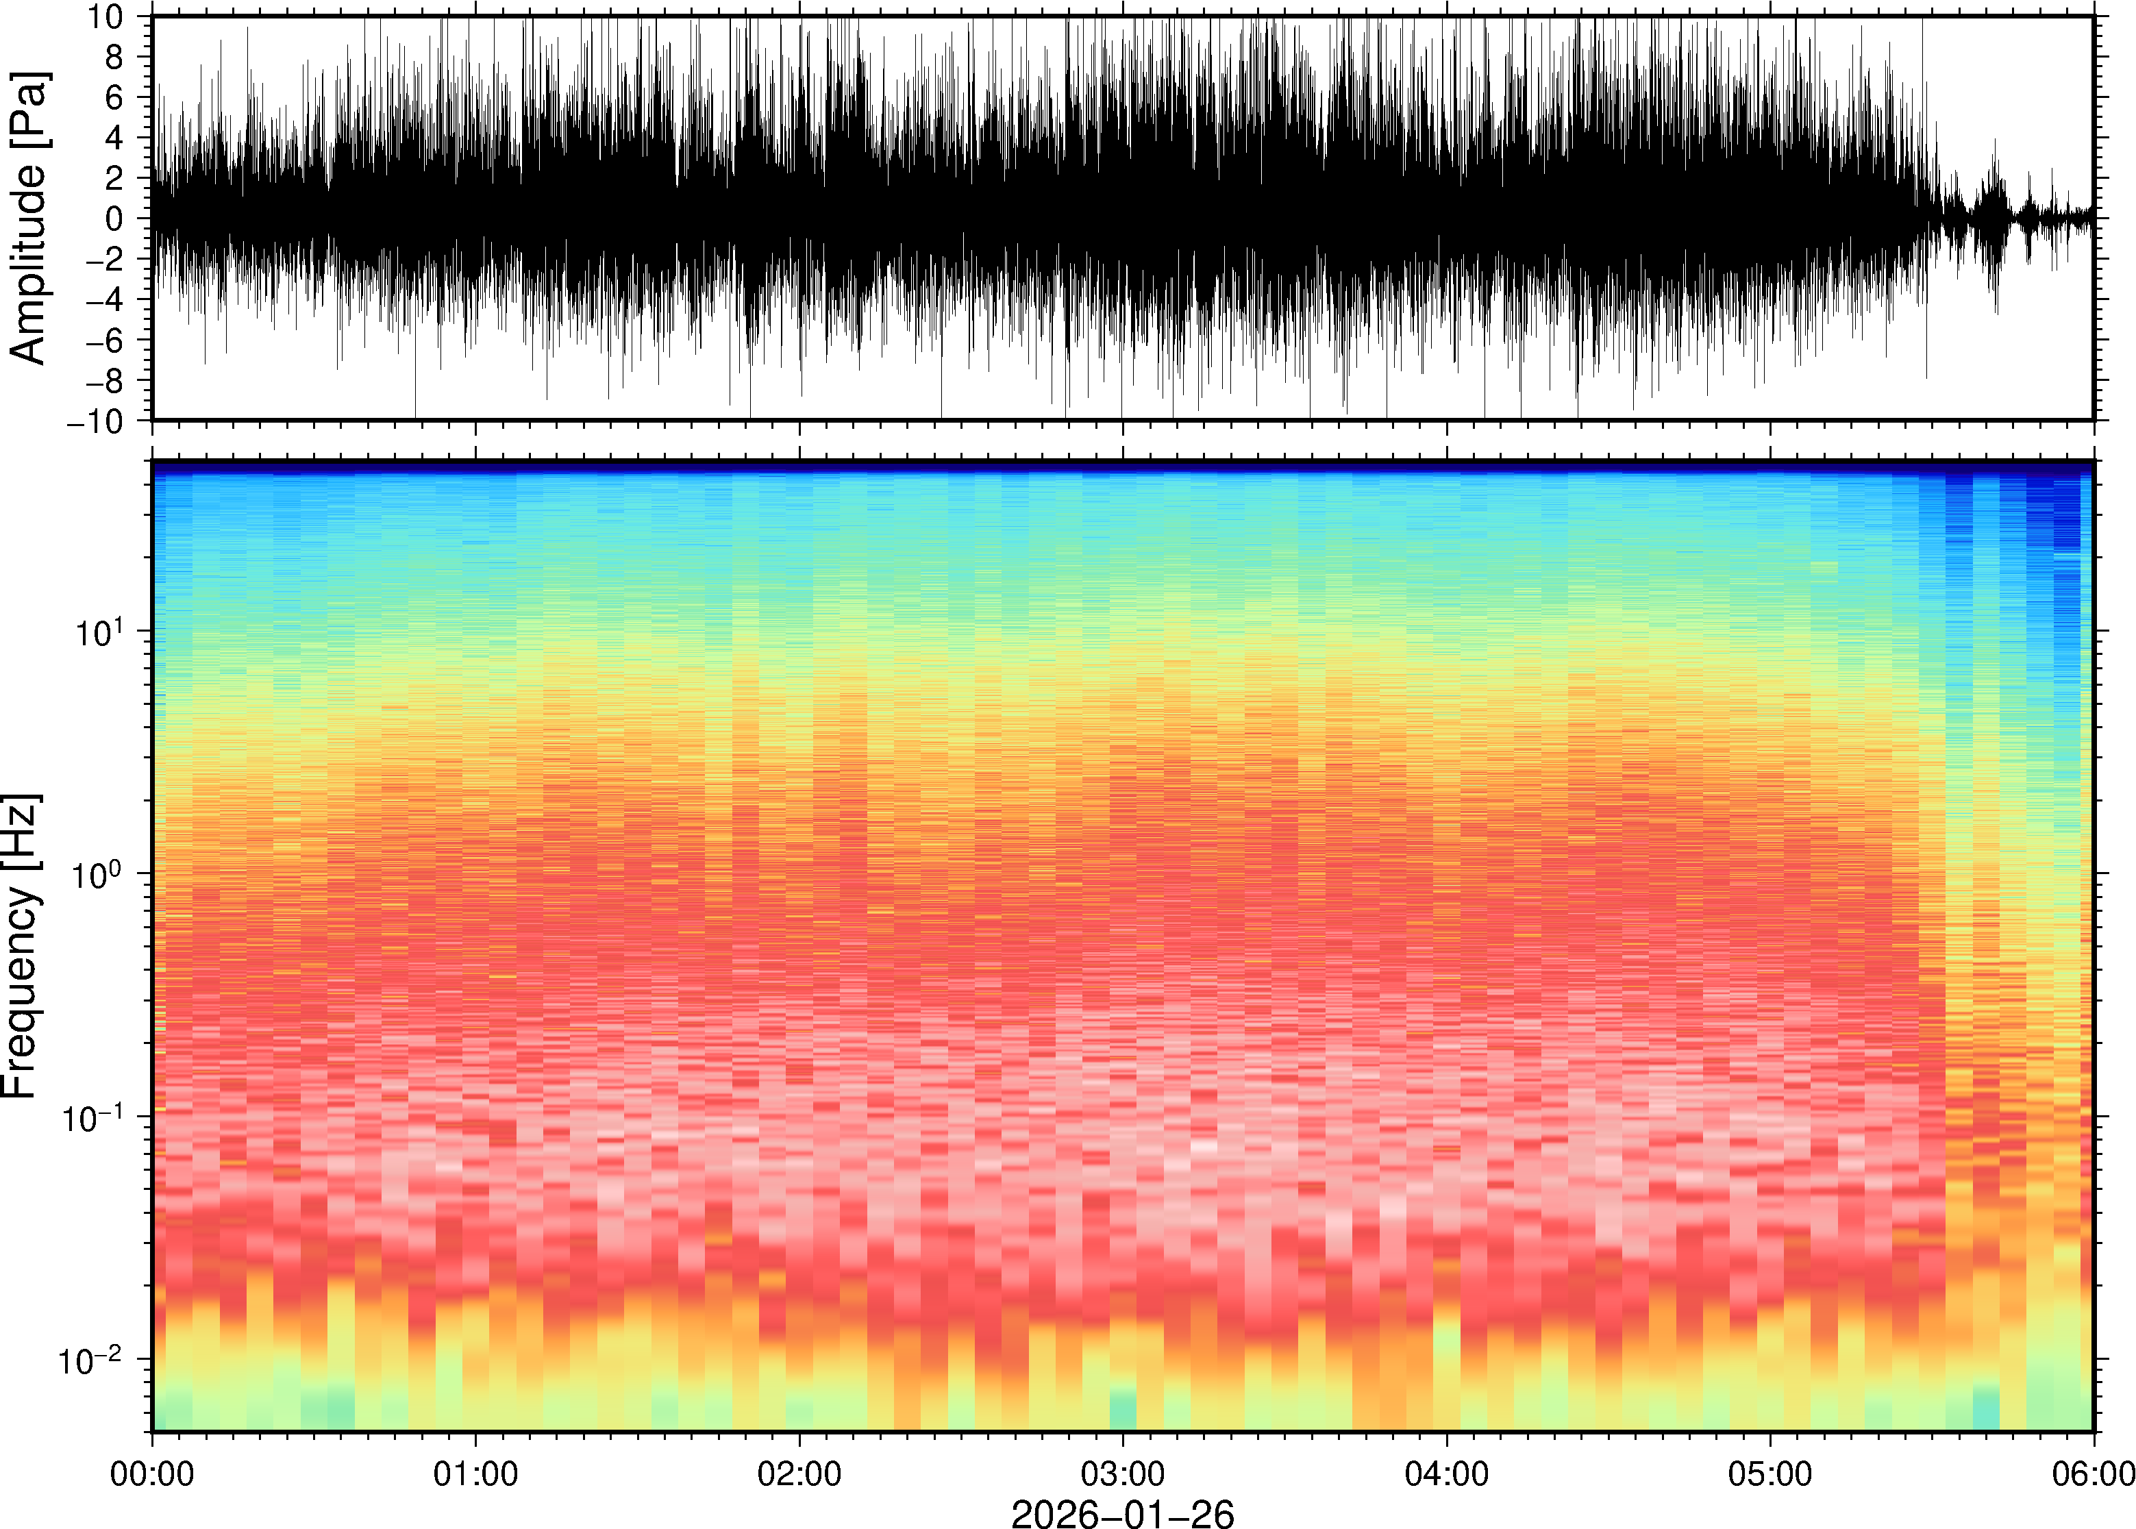Click the 10⁻¹ frequency tick label
The image size is (2136, 1529).
pyautogui.click(x=91, y=1117)
